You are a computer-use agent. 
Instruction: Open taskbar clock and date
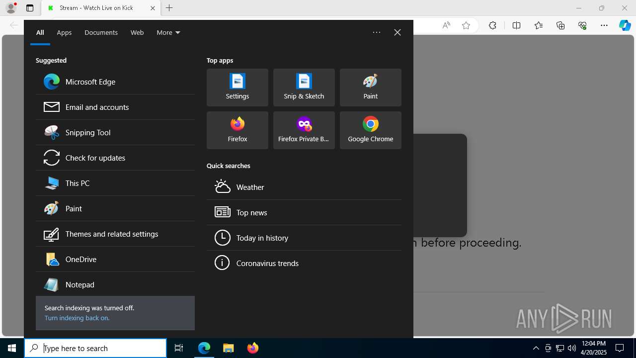pyautogui.click(x=593, y=348)
